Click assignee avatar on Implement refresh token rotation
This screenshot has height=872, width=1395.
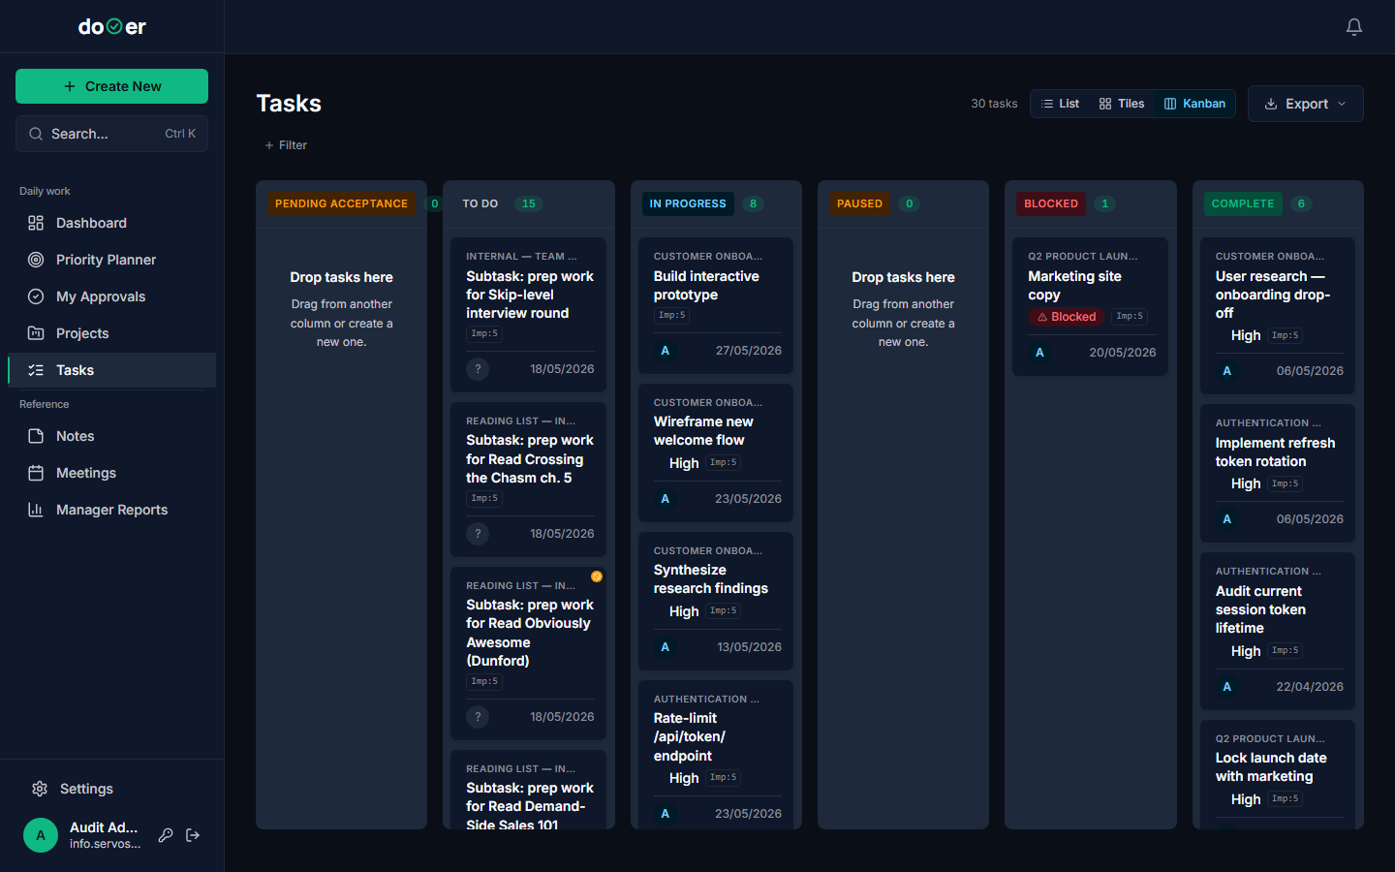pyautogui.click(x=1227, y=519)
